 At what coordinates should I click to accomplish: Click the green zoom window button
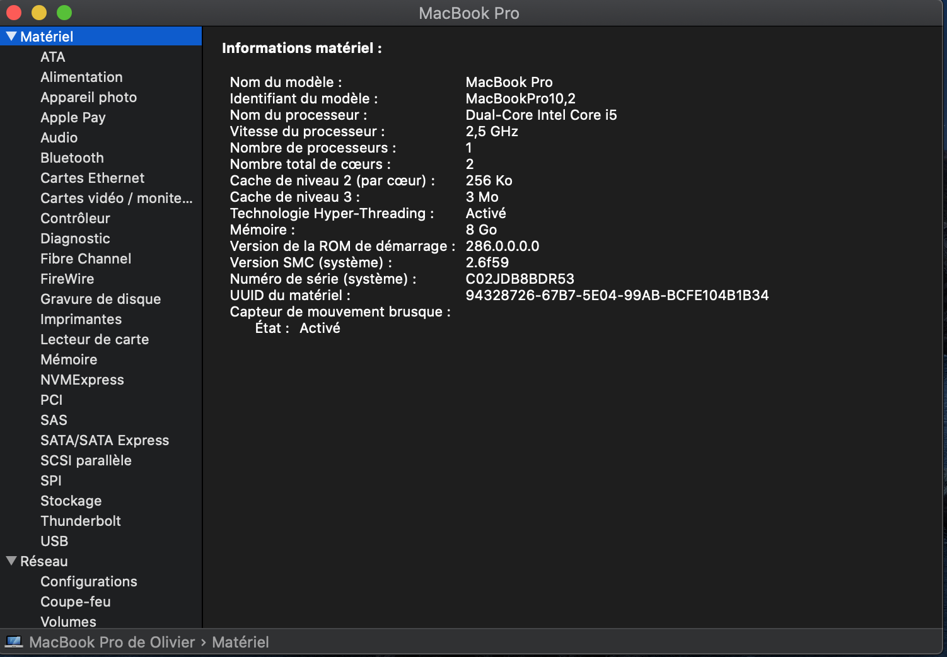pos(64,13)
